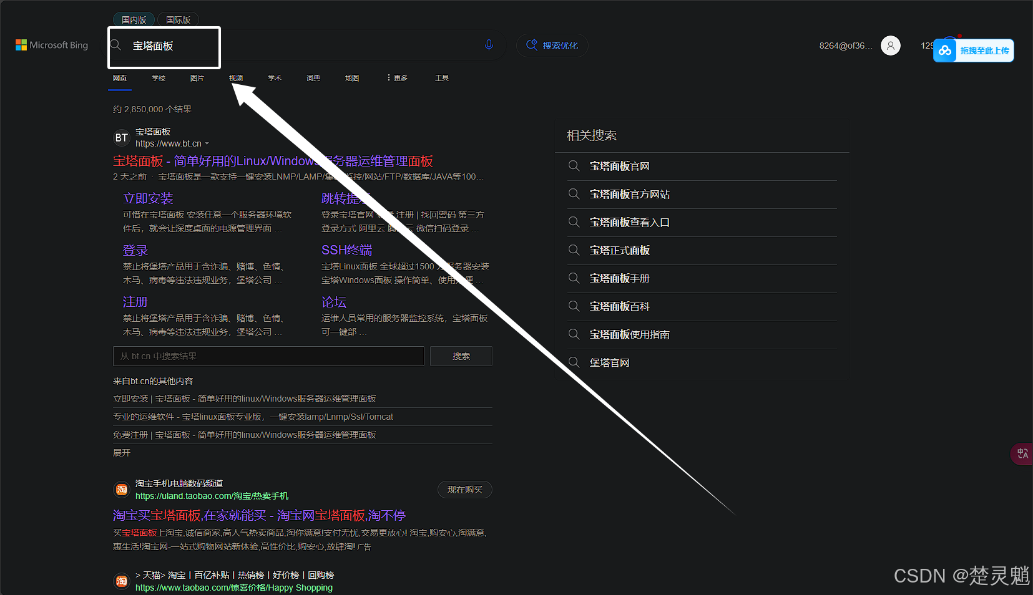Open the https://www.taobao.com Happy Shopping link
Image resolution: width=1033 pixels, height=595 pixels.
pos(234,588)
